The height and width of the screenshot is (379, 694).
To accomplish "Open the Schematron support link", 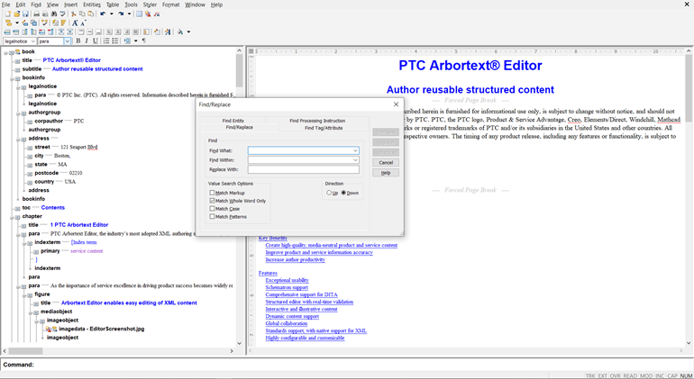I will click(287, 287).
